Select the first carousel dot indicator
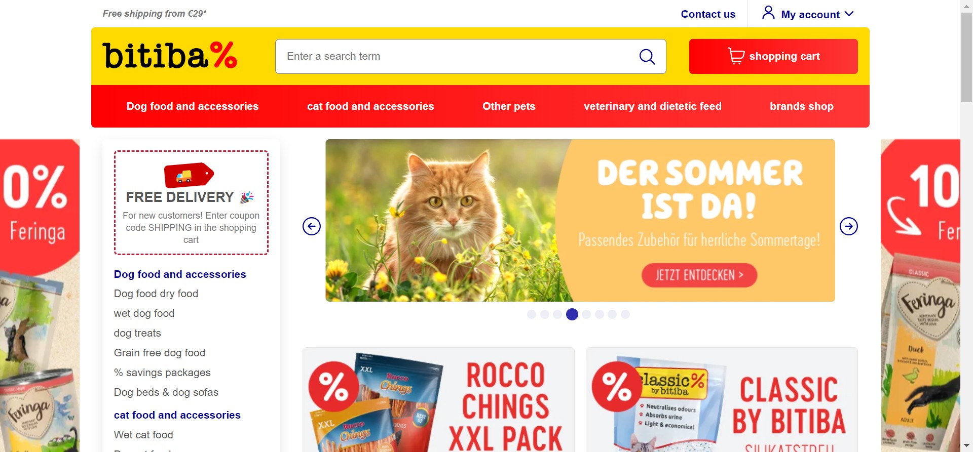Screen dimensions: 973x452 [x=532, y=314]
